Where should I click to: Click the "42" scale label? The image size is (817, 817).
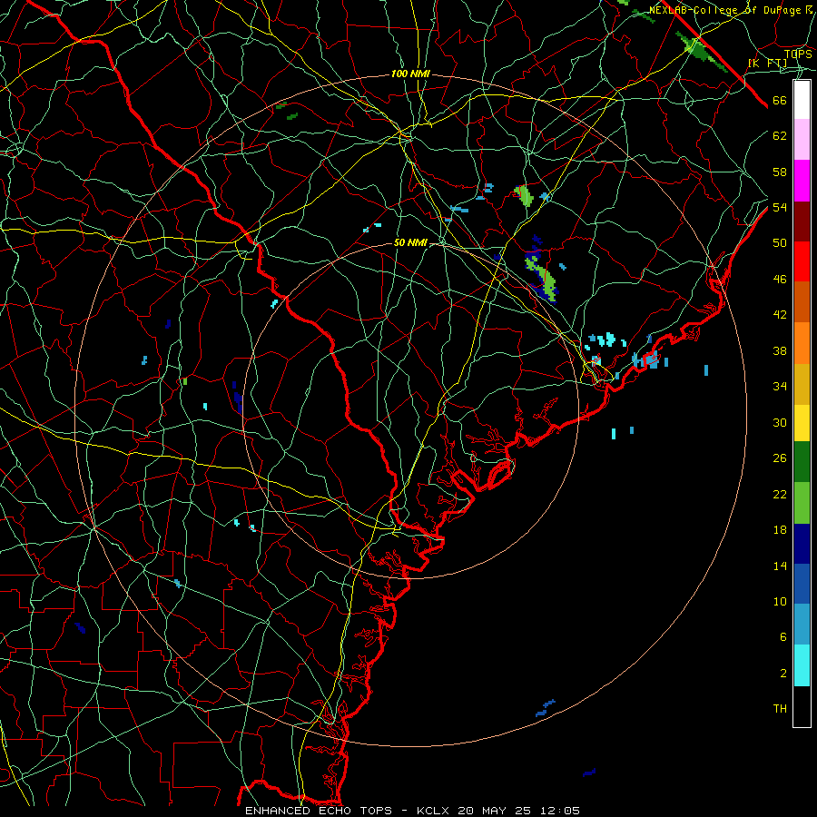780,315
